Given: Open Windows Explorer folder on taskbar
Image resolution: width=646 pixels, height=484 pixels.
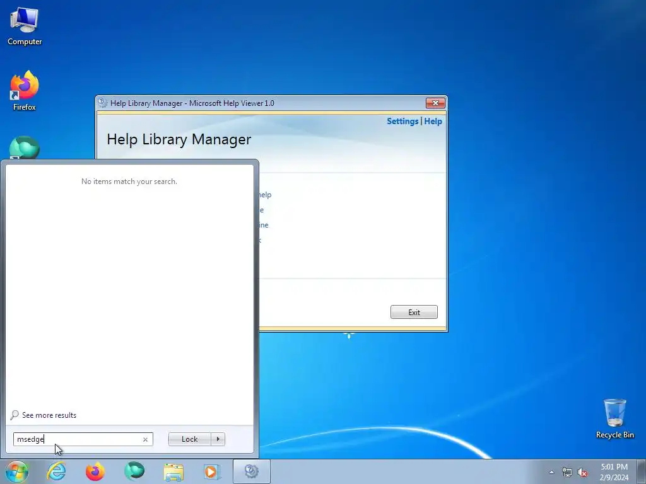Looking at the screenshot, I should (x=173, y=471).
